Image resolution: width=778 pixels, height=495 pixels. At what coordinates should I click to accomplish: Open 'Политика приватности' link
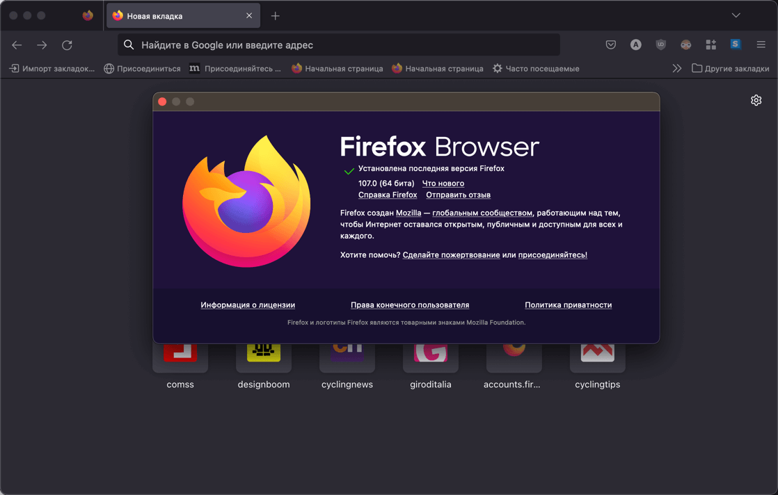(x=568, y=305)
